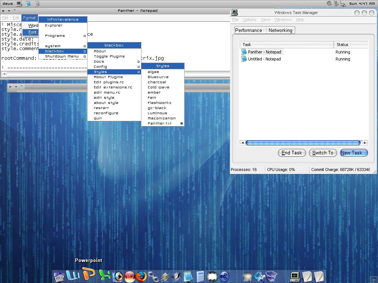This screenshot has width=378, height=283.
Task: Sort by the Task column header
Action: tap(286, 45)
